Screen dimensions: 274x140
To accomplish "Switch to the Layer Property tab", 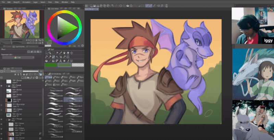I will pos(18,47).
